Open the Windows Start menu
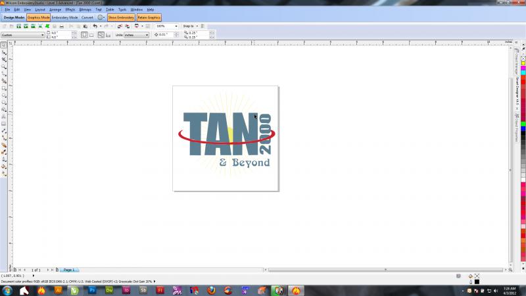 coord(7,290)
